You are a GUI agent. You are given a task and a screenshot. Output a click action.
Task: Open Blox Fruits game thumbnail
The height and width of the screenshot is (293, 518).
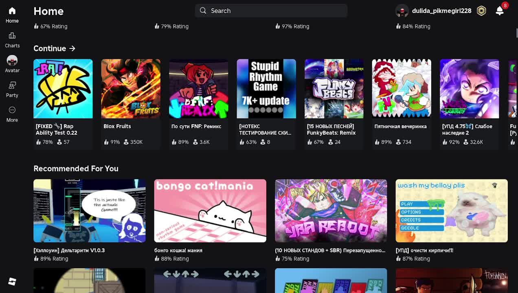[131, 89]
